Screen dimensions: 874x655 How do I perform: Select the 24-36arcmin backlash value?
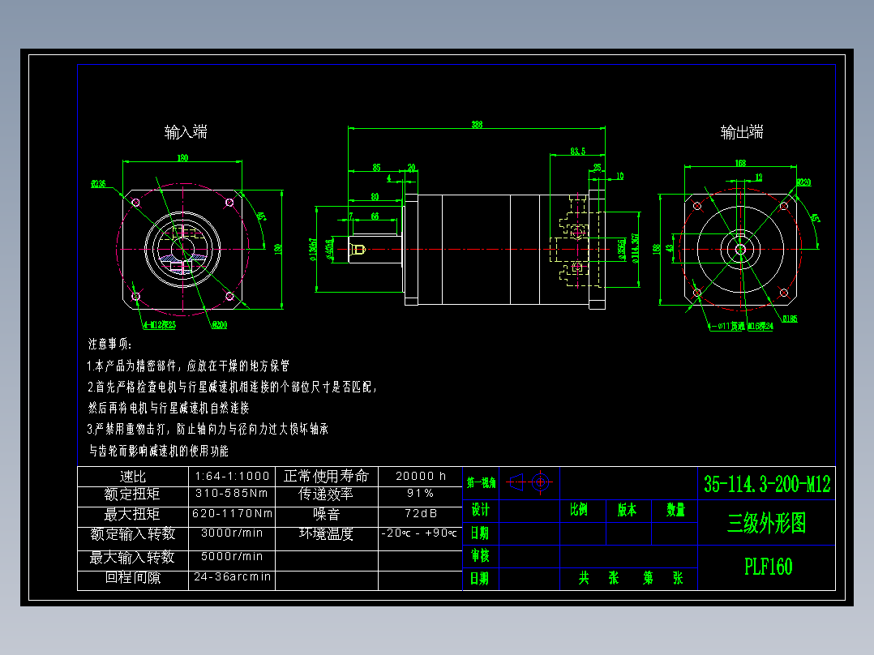tap(233, 577)
